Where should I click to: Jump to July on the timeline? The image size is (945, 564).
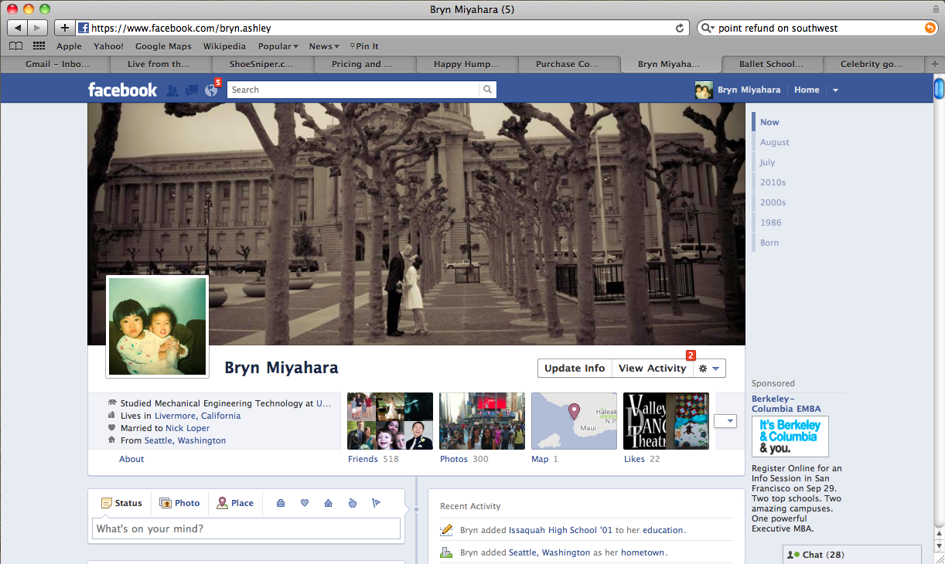(x=767, y=162)
